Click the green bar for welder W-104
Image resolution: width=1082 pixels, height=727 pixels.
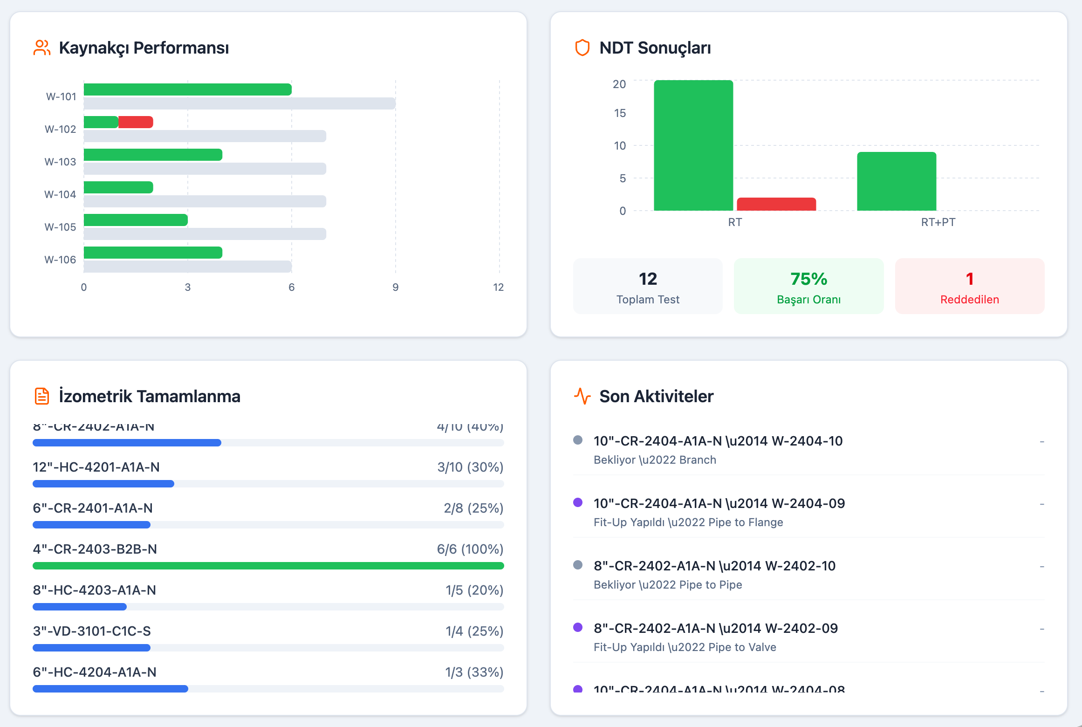point(118,187)
